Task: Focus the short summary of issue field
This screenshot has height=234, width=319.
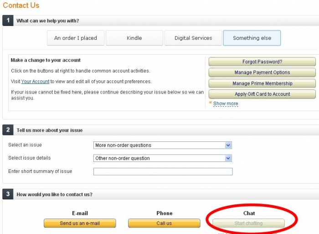Action: point(163,172)
